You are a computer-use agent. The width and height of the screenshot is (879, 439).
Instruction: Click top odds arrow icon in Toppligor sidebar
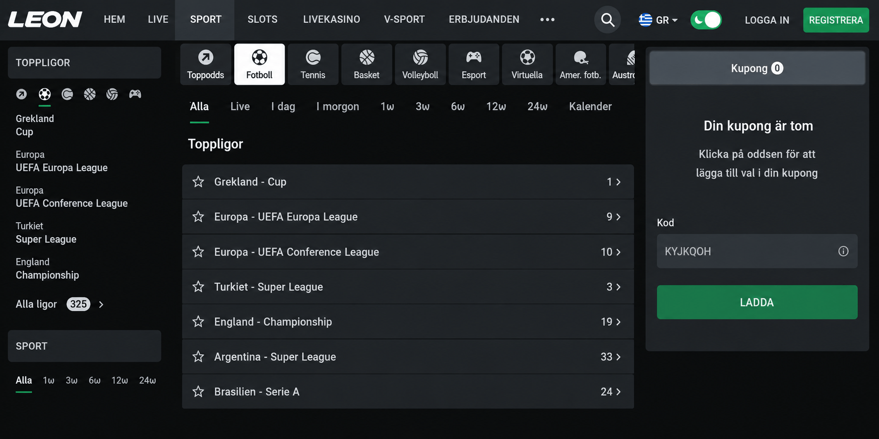click(x=21, y=94)
